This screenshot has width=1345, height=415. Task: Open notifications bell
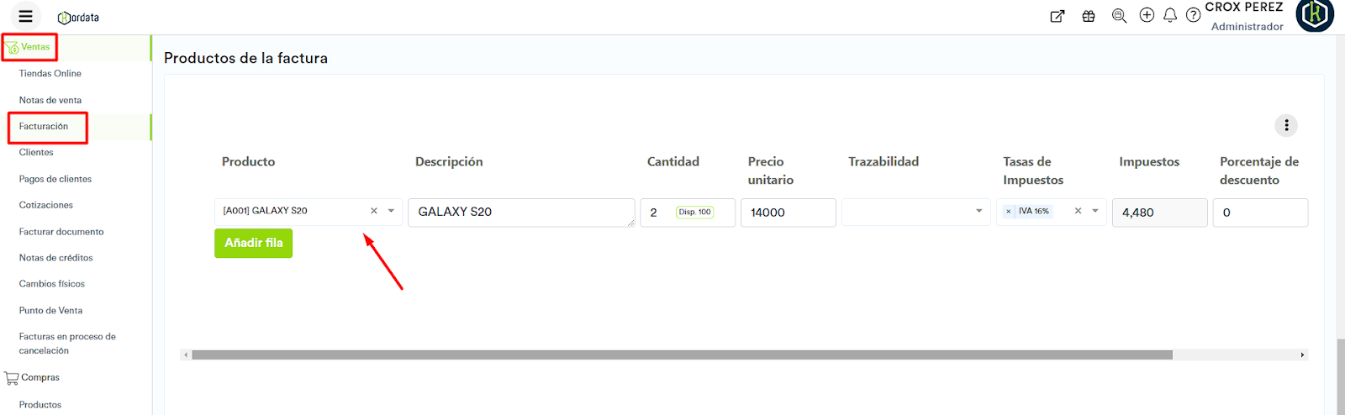click(x=1170, y=16)
